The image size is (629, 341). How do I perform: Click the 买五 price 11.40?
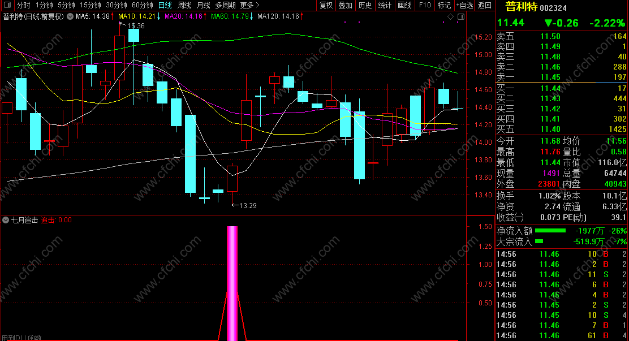550,129
